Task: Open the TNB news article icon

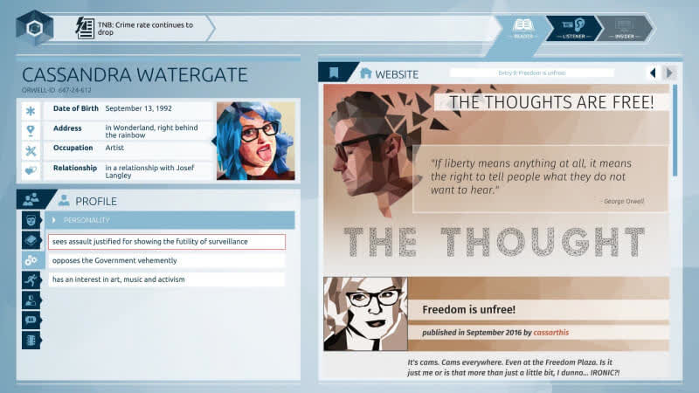Action: (85, 29)
